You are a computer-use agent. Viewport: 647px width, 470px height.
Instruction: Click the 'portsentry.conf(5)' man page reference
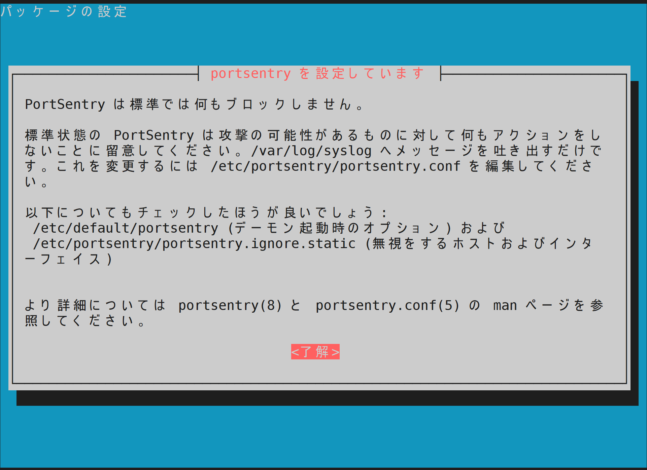point(388,305)
